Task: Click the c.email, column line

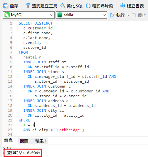Action: [x=32, y=43]
